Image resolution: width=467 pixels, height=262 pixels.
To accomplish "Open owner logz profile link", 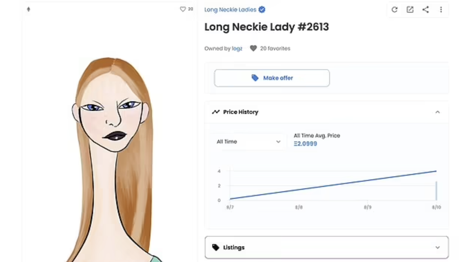I will coord(237,49).
